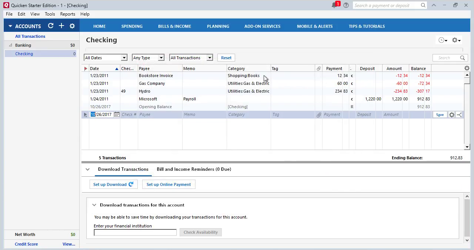Click the Check Availability button

[201, 232]
